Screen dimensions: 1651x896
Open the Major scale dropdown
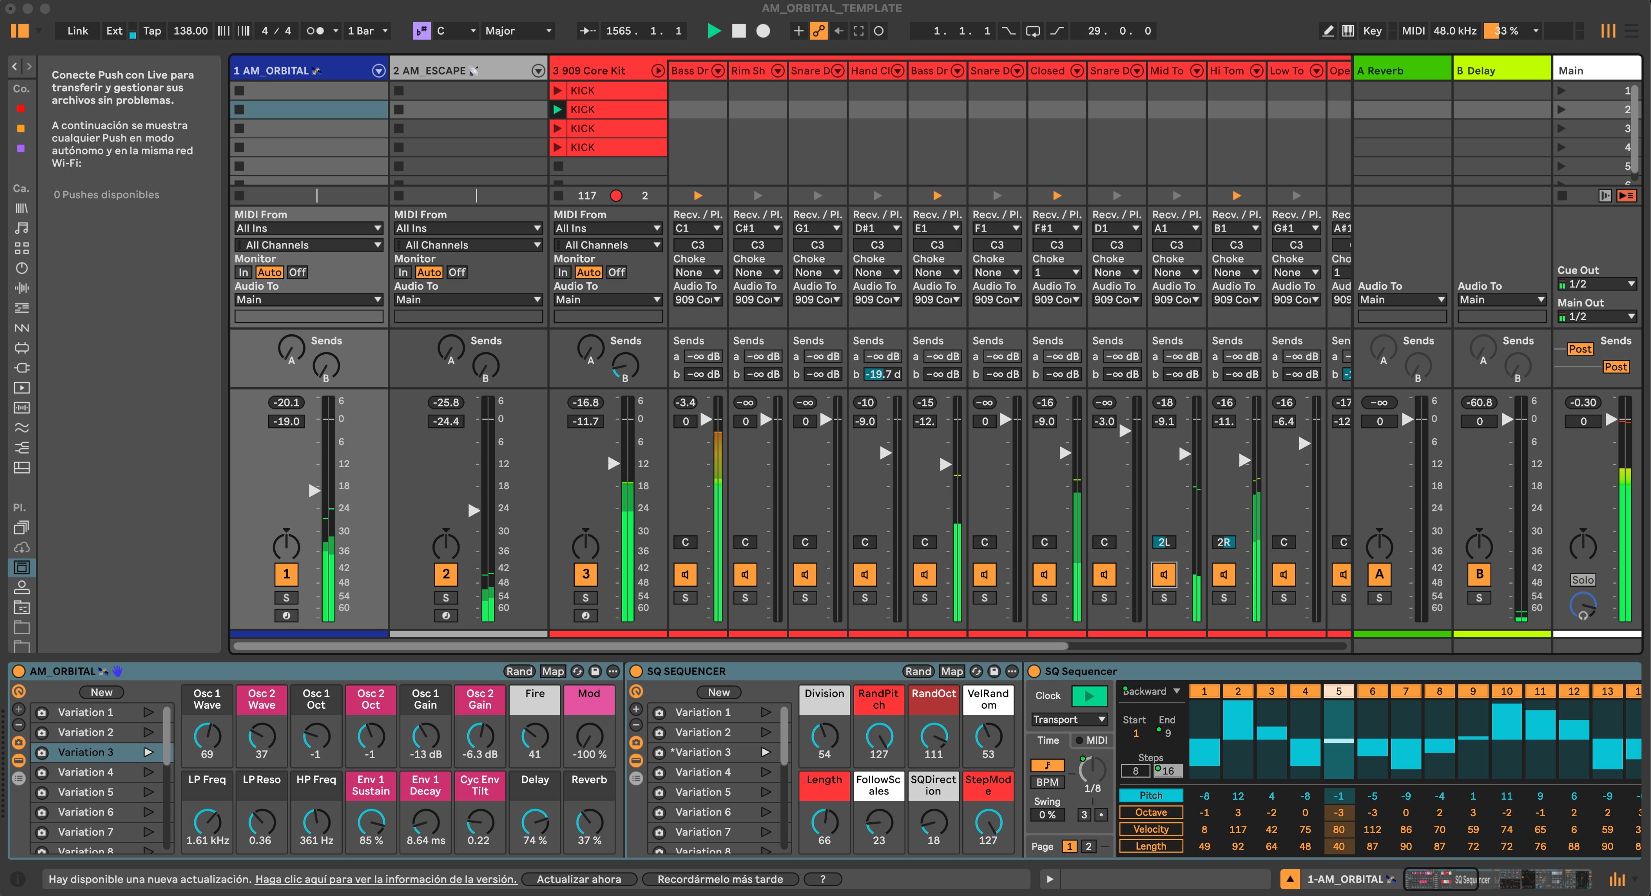(518, 31)
